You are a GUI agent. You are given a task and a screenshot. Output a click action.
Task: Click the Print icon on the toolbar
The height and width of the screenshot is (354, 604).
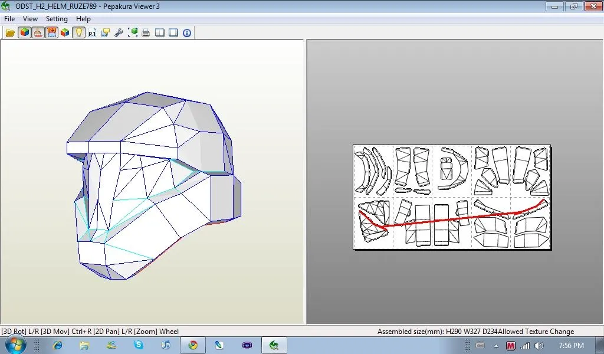146,32
